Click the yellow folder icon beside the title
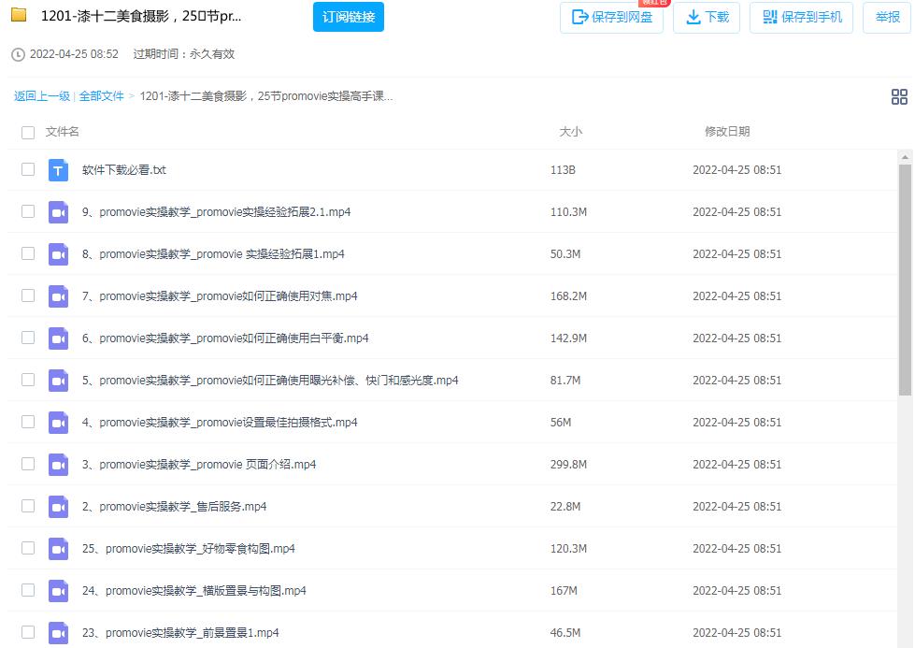This screenshot has height=648, width=915. [19, 15]
